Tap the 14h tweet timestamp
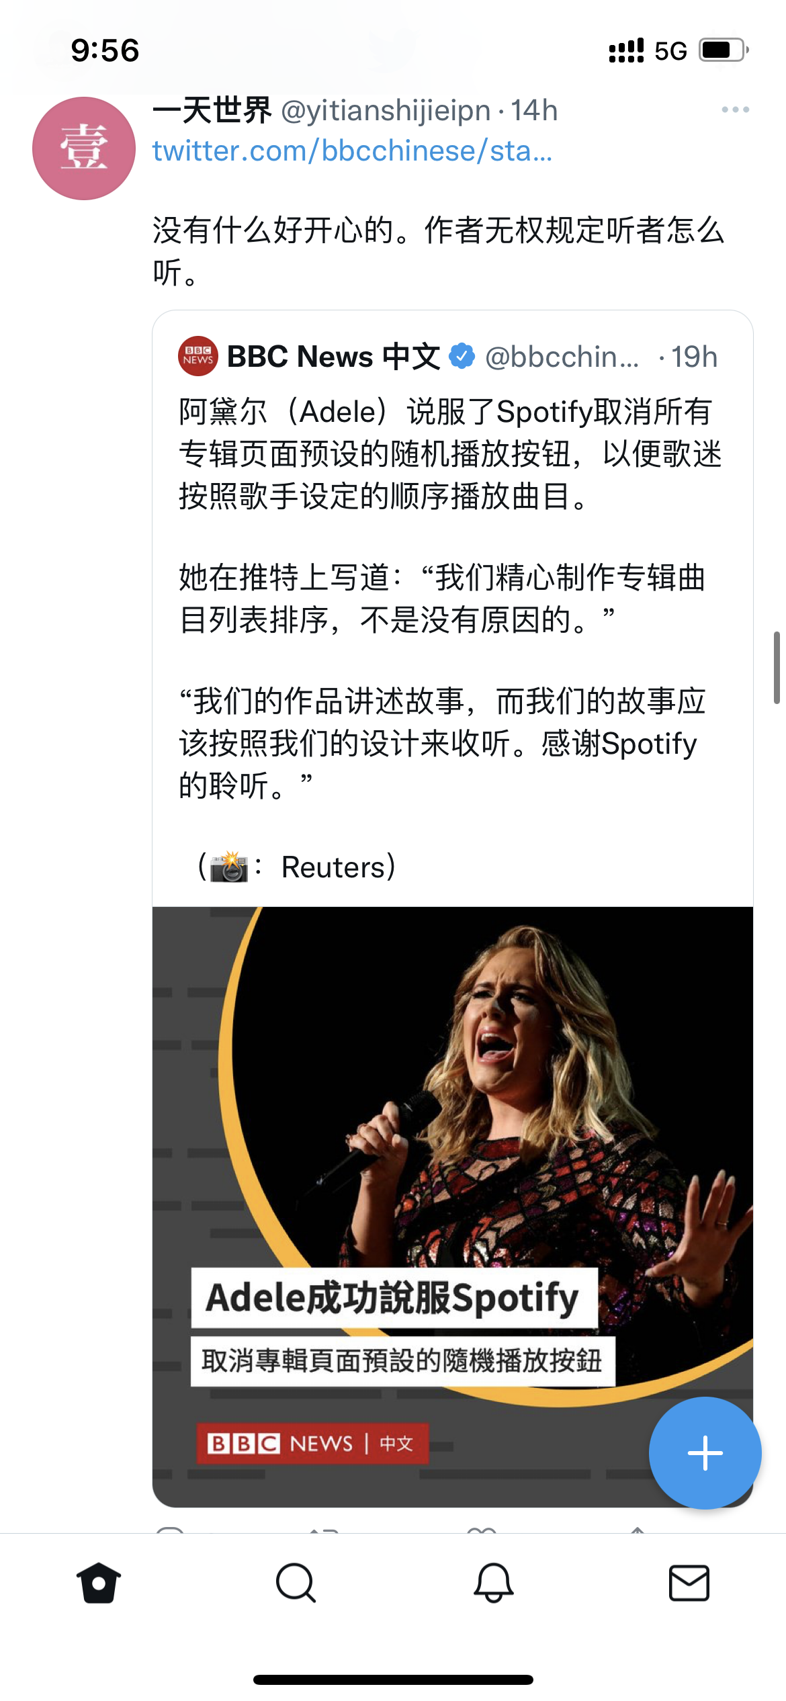The image size is (786, 1701). pyautogui.click(x=535, y=111)
